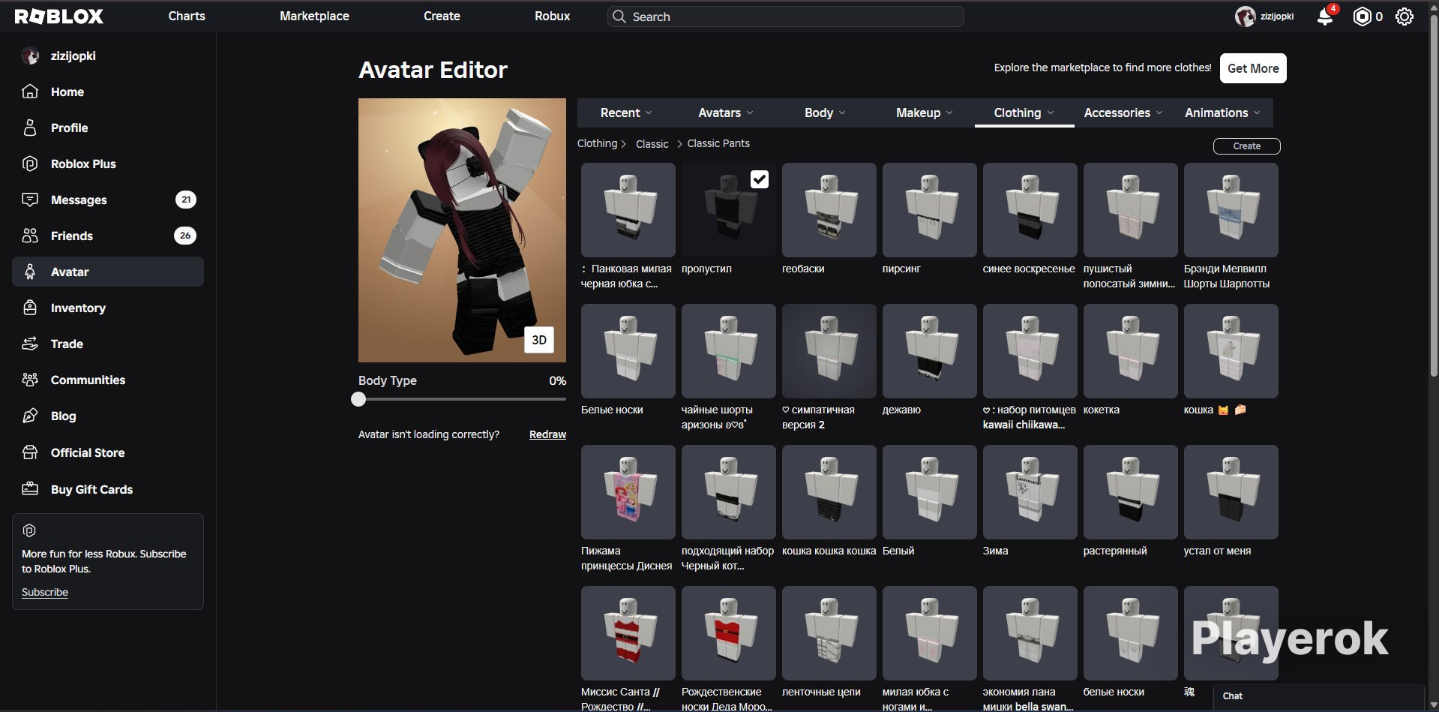Select the ленточные цепи pants thumbnail
The height and width of the screenshot is (712, 1439).
pyautogui.click(x=829, y=633)
